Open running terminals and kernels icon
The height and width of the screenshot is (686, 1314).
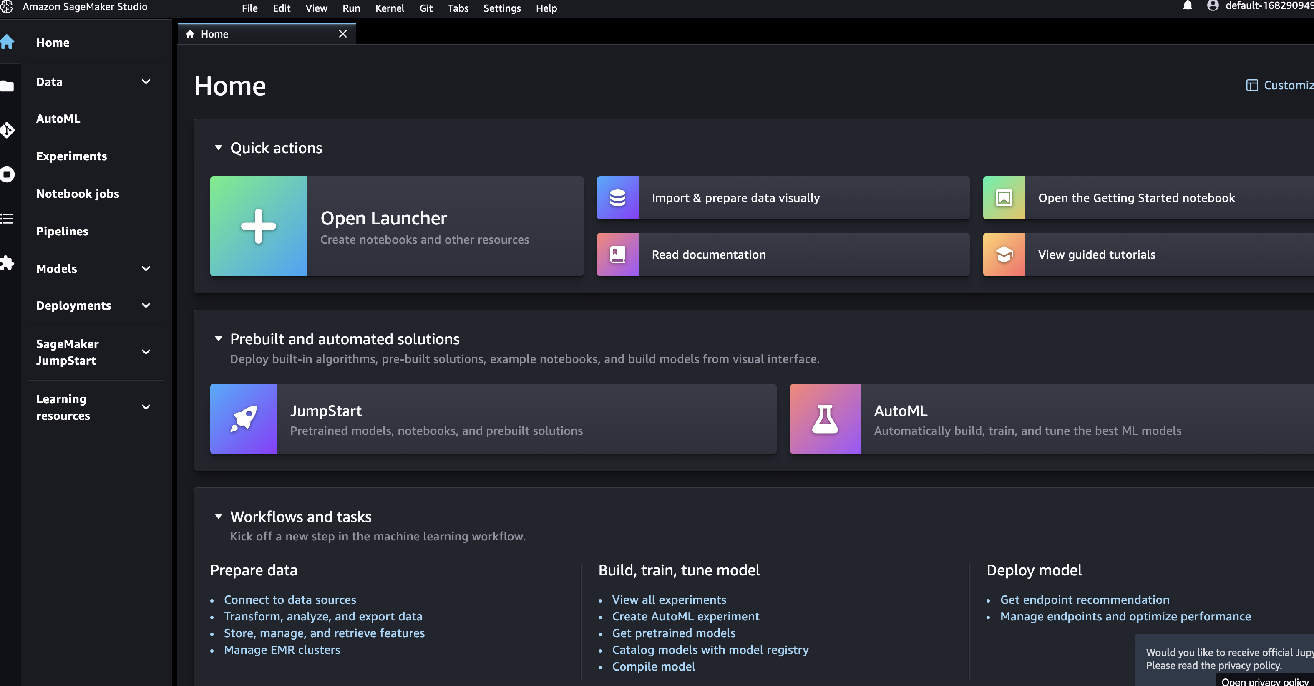(x=7, y=174)
